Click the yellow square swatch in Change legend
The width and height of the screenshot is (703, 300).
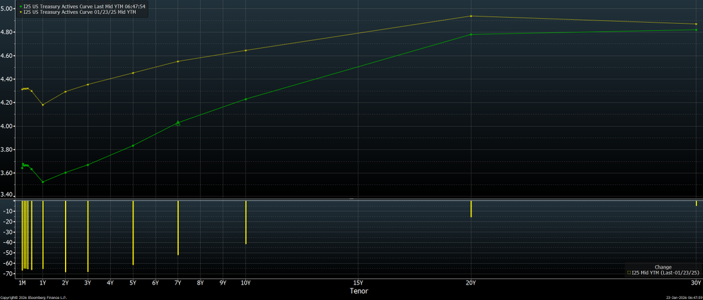click(x=629, y=273)
